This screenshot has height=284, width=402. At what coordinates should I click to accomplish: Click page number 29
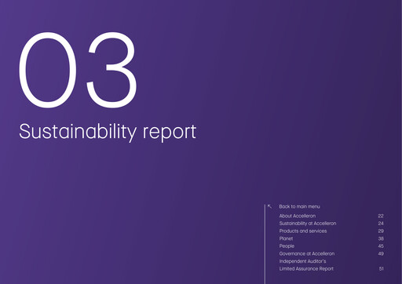point(381,231)
